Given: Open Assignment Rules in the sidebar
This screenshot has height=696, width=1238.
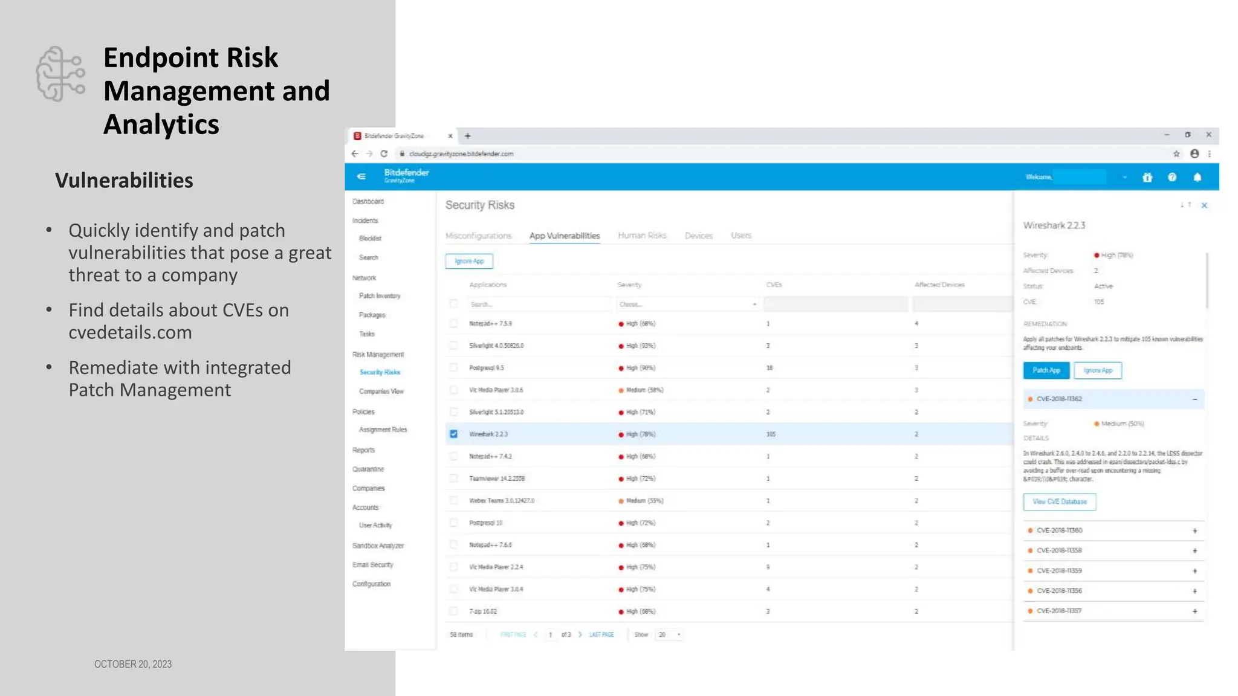Looking at the screenshot, I should (383, 430).
